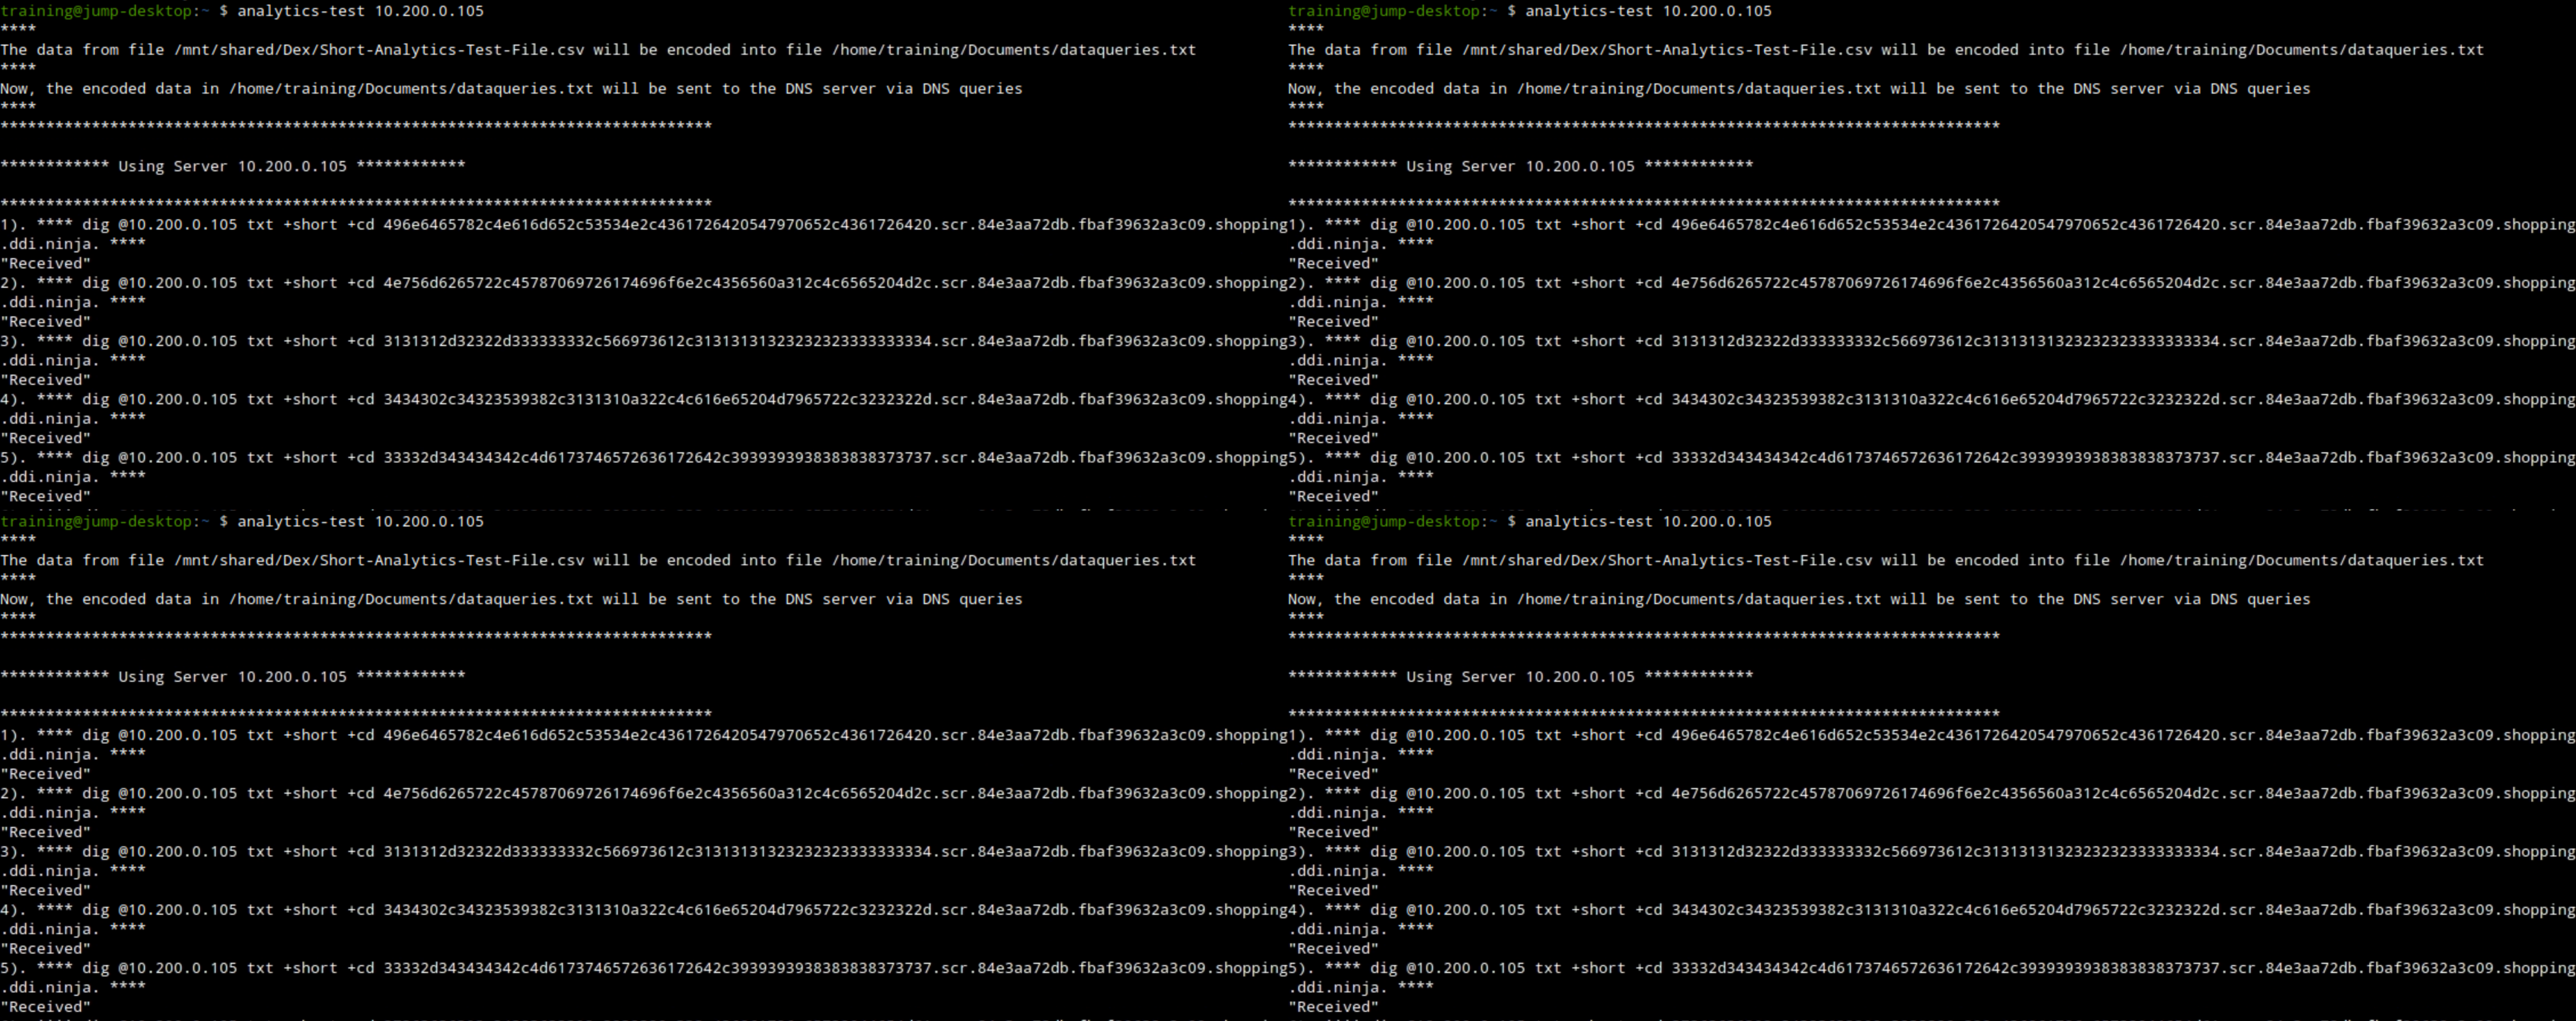
Task: Click first "Received" response in top-right pane
Action: click(1333, 264)
